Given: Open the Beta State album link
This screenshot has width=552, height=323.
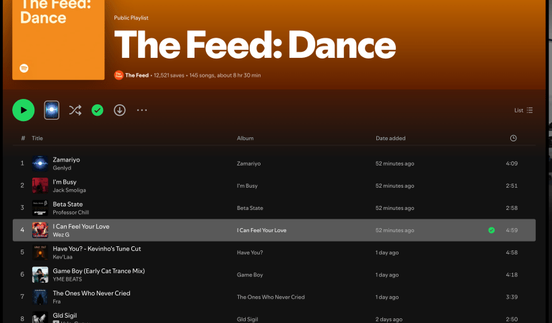Looking at the screenshot, I should (250, 208).
